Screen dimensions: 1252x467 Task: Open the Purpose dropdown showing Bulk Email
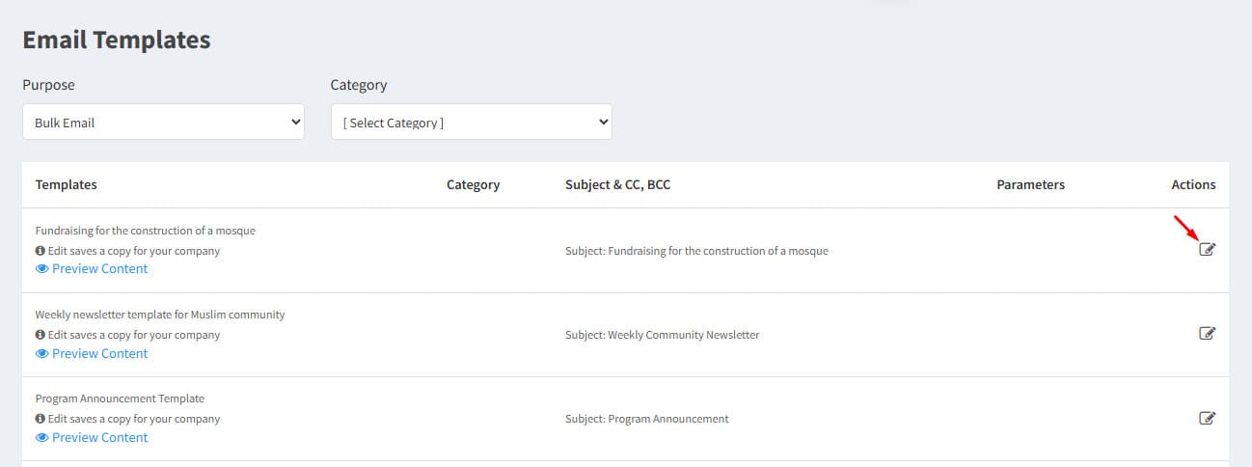(x=163, y=123)
